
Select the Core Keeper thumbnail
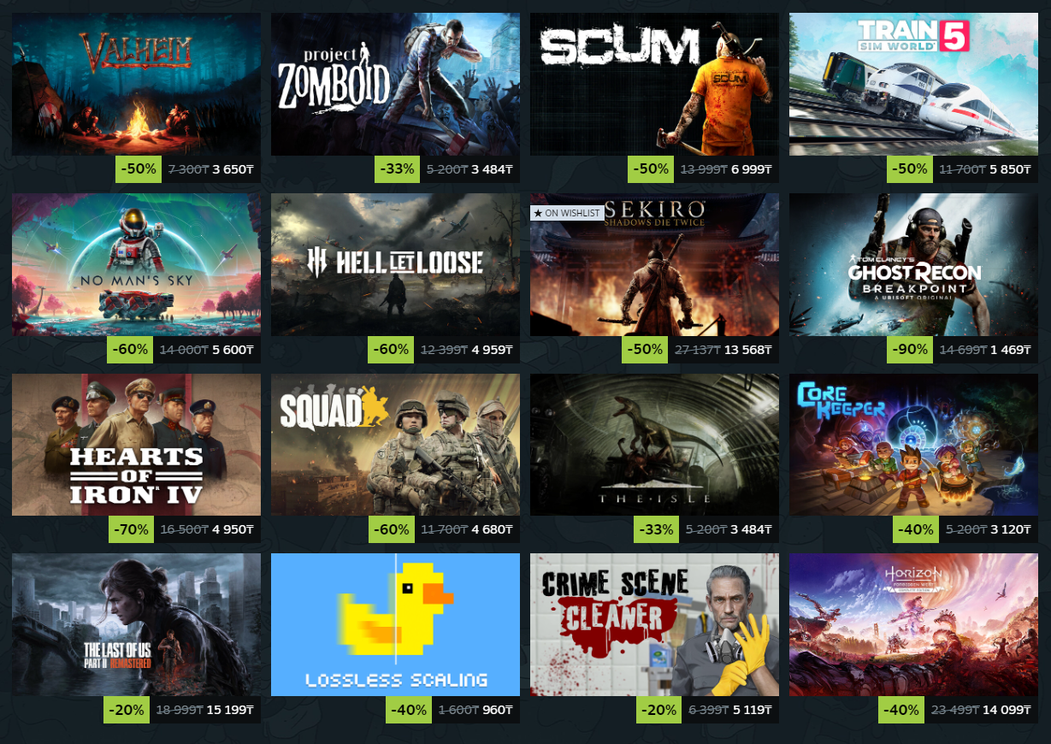913,445
